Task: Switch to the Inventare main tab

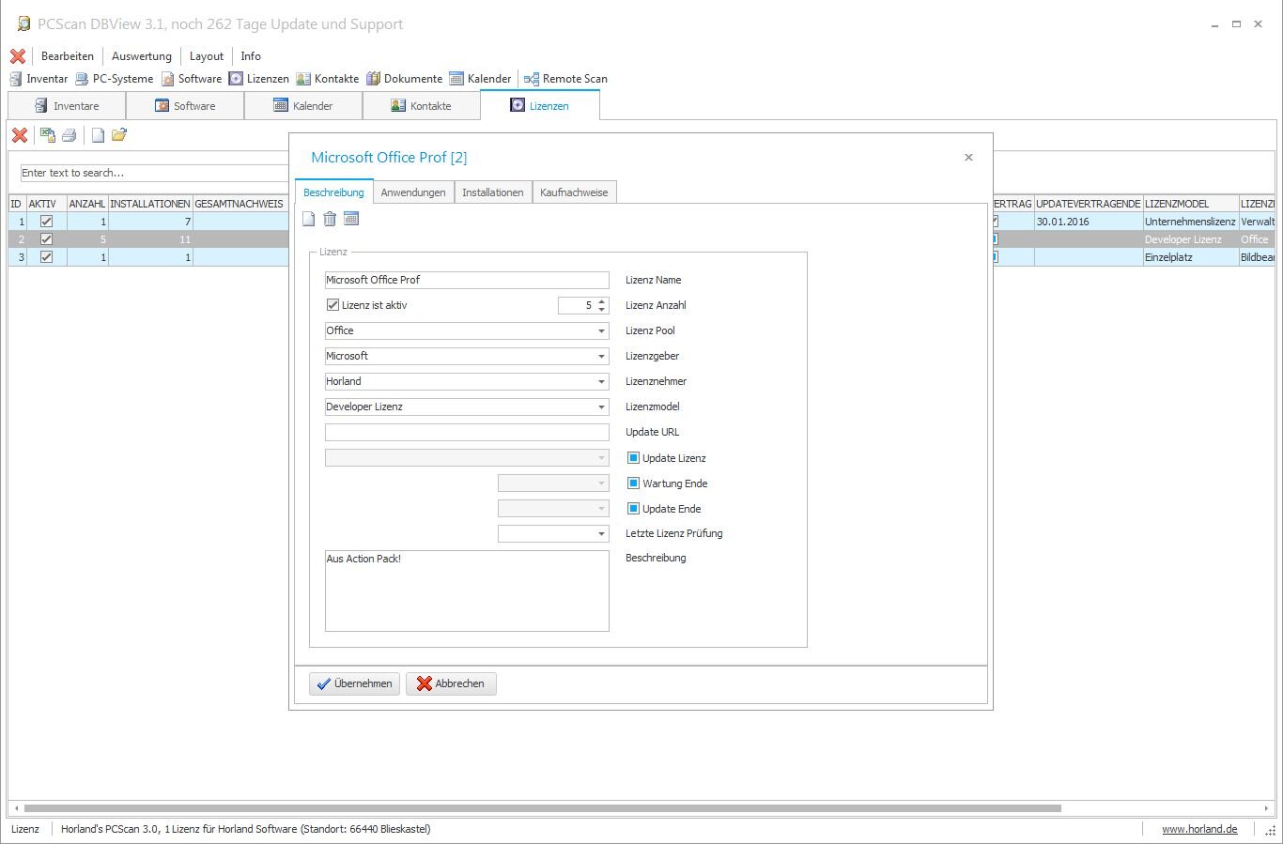Action: (67, 106)
